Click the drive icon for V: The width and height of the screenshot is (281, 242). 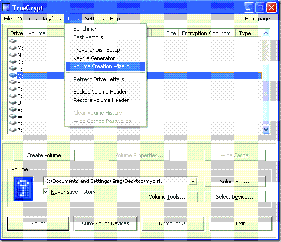pyautogui.click(x=13, y=109)
